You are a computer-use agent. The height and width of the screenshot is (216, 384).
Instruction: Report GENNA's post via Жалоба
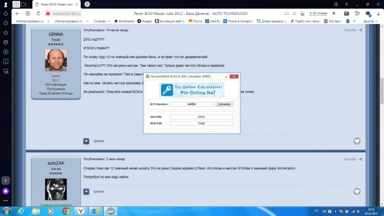tap(350, 30)
